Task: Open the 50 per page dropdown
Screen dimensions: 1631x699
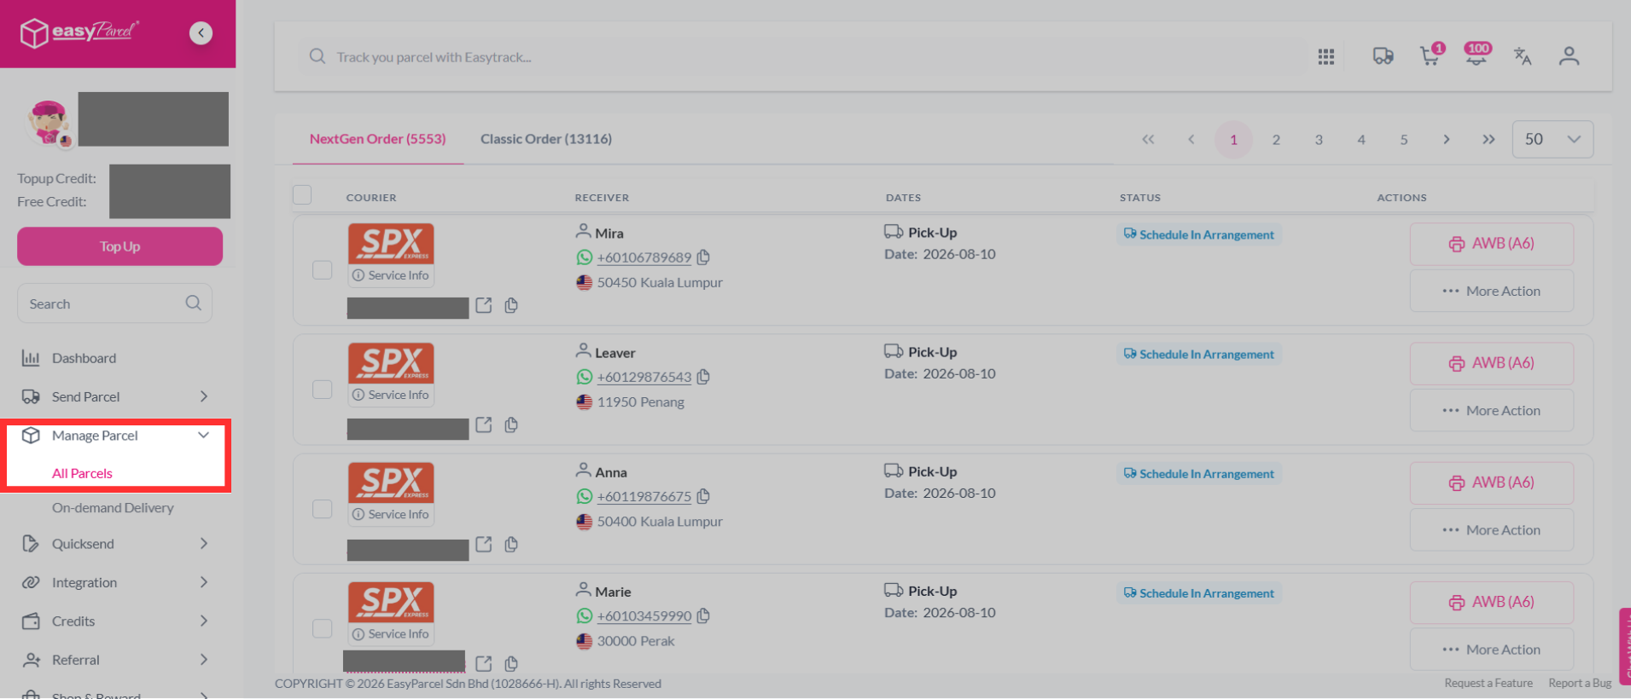Action: pyautogui.click(x=1552, y=139)
